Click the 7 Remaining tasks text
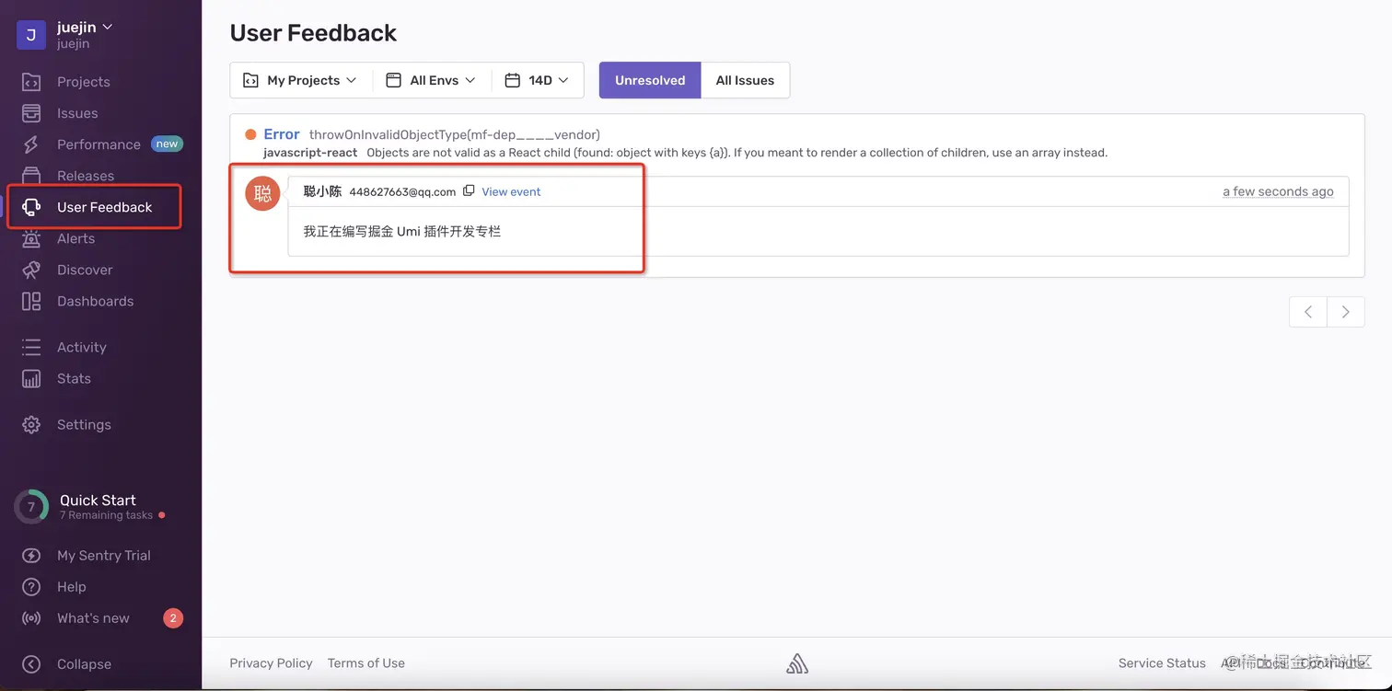The image size is (1392, 691). (106, 515)
